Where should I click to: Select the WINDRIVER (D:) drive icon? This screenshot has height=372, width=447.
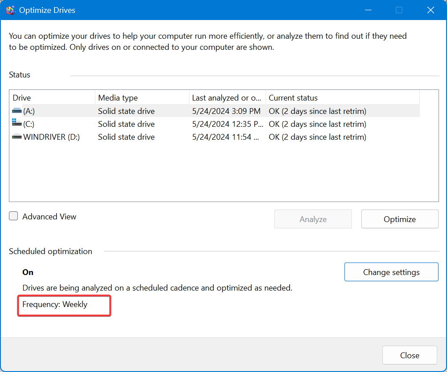[16, 137]
